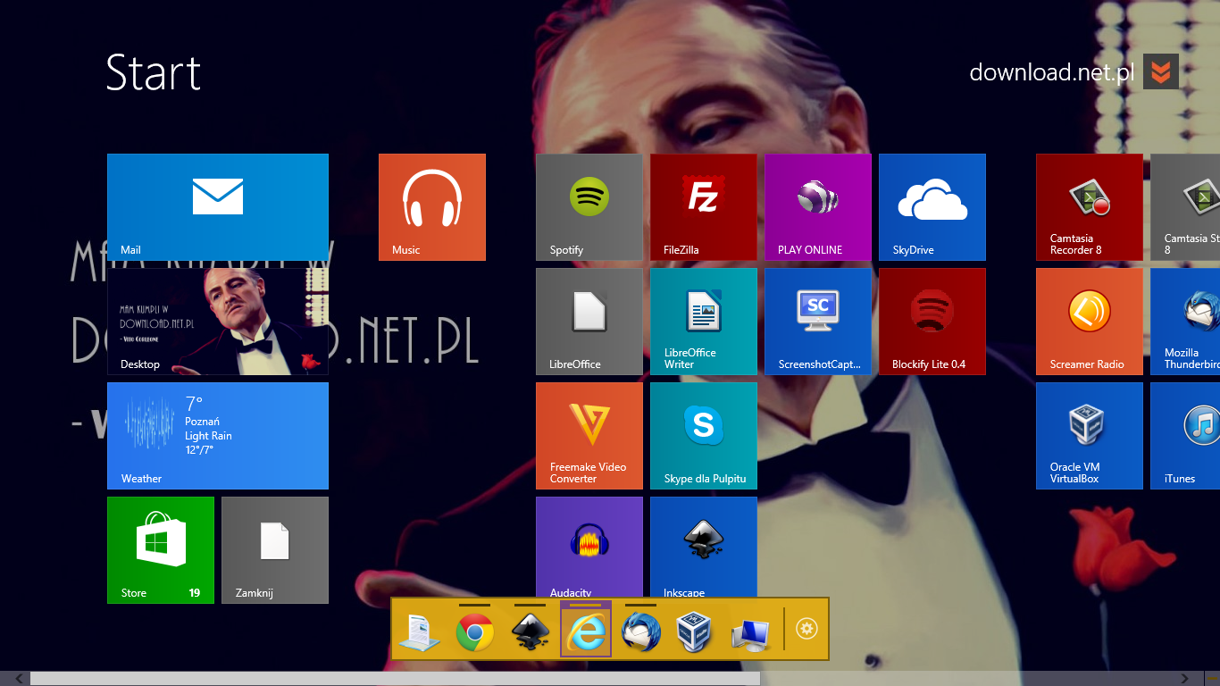
Task: Click the monitor icon in the dock
Action: pos(749,633)
